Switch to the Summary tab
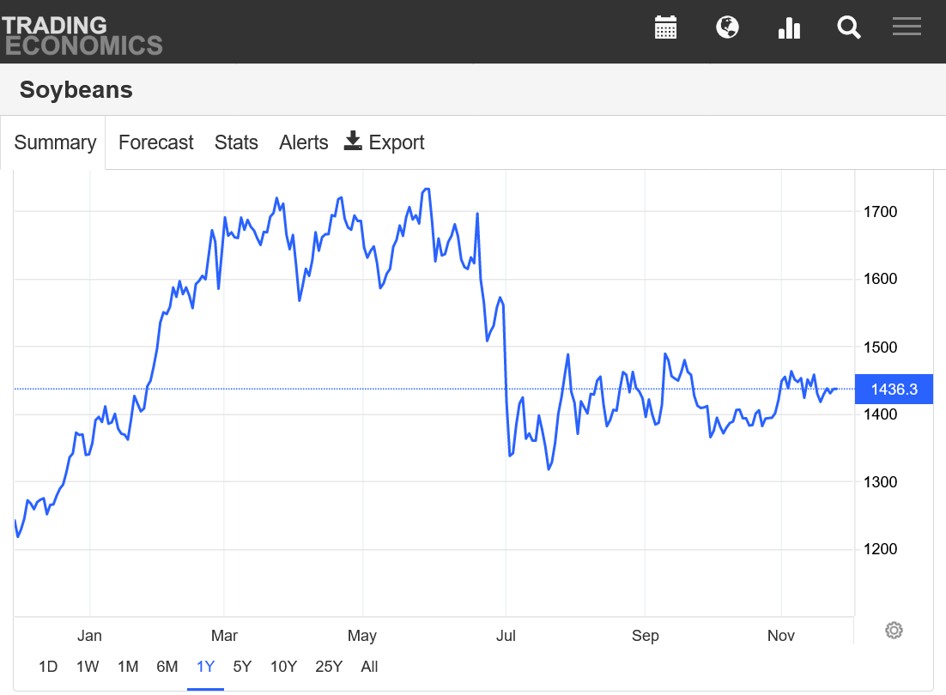Viewport: 946px width, 695px height. click(55, 142)
